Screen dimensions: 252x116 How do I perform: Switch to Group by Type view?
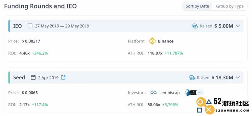230,6
